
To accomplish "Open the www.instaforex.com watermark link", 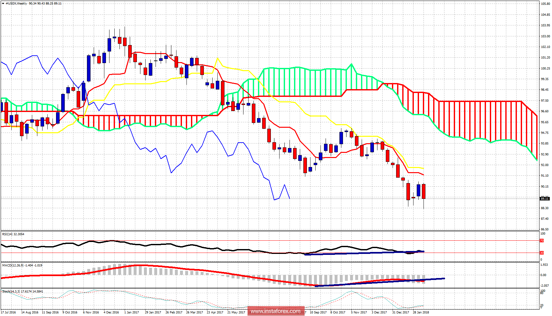I will tap(276, 311).
